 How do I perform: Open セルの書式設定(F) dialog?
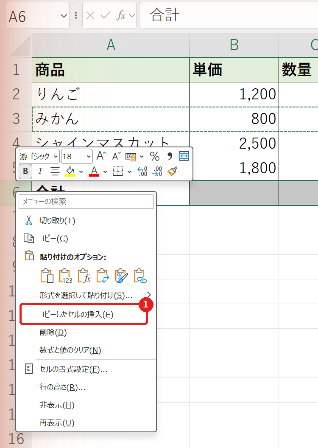coord(86,369)
